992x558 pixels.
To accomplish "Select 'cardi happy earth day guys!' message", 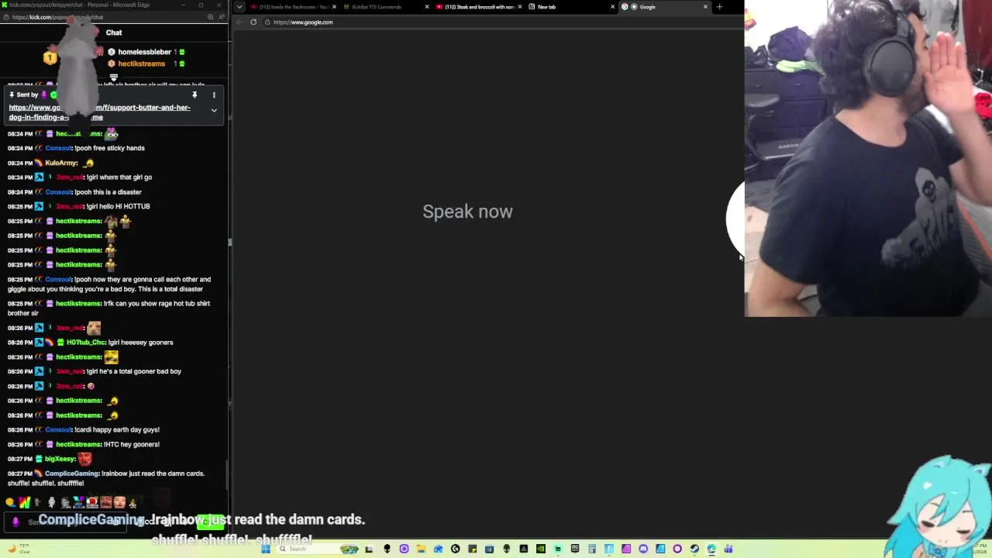I will (117, 429).
